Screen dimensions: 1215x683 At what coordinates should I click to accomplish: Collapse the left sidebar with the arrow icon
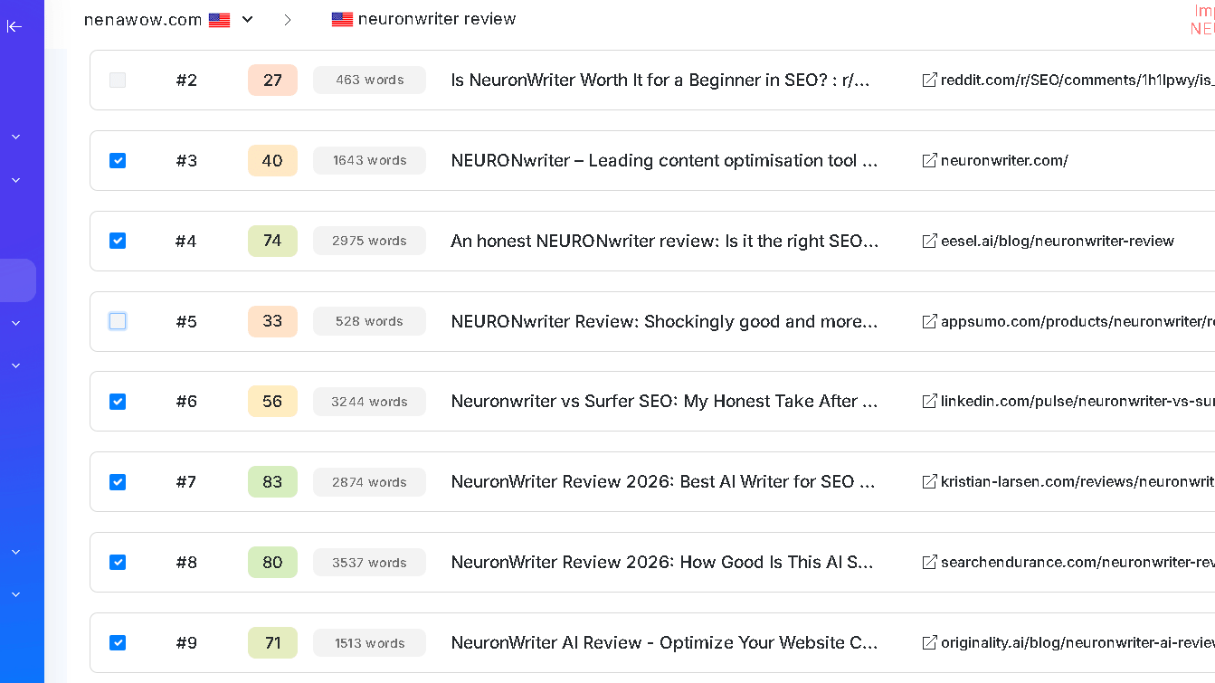pos(14,26)
